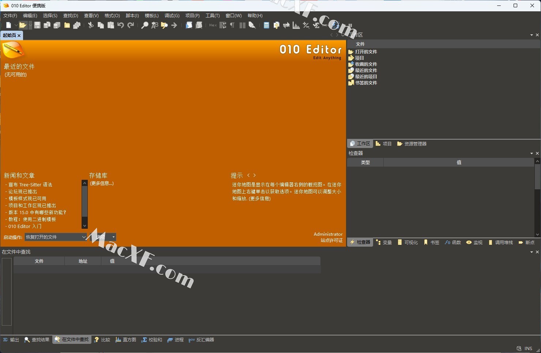The image size is (541, 353).
Task: Click the Save As toolbar icon
Action: click(x=47, y=25)
